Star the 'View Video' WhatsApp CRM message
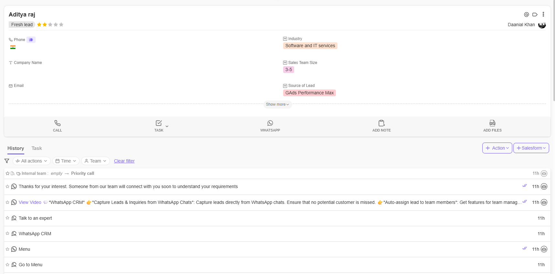The height and width of the screenshot is (274, 555). click(7, 202)
